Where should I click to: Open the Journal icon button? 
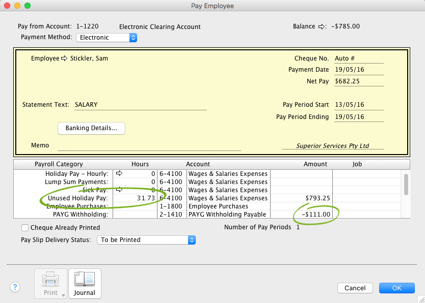click(x=85, y=283)
